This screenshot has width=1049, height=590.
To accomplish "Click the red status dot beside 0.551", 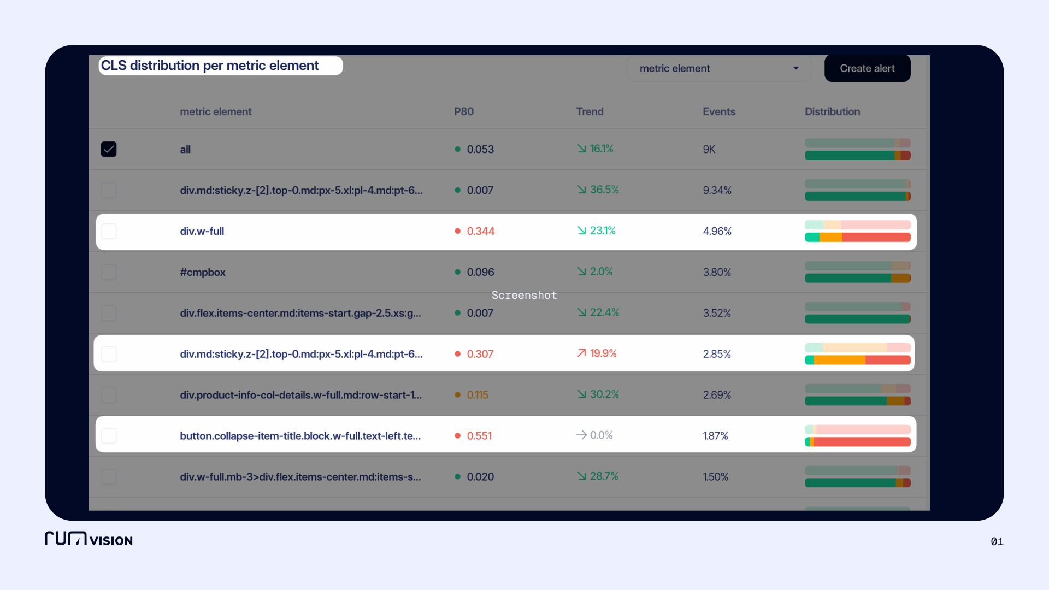I will (457, 436).
